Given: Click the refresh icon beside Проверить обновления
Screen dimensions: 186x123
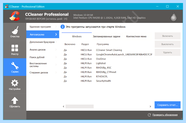Looking at the screenshot, I should coord(149,115).
